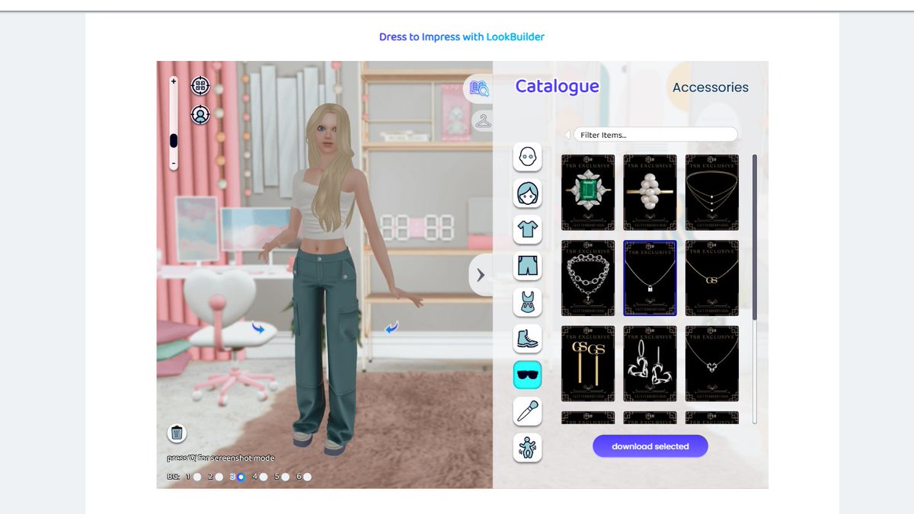Select background option 3

pos(241,477)
